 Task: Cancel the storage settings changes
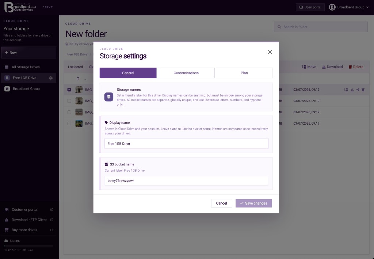[x=221, y=203]
